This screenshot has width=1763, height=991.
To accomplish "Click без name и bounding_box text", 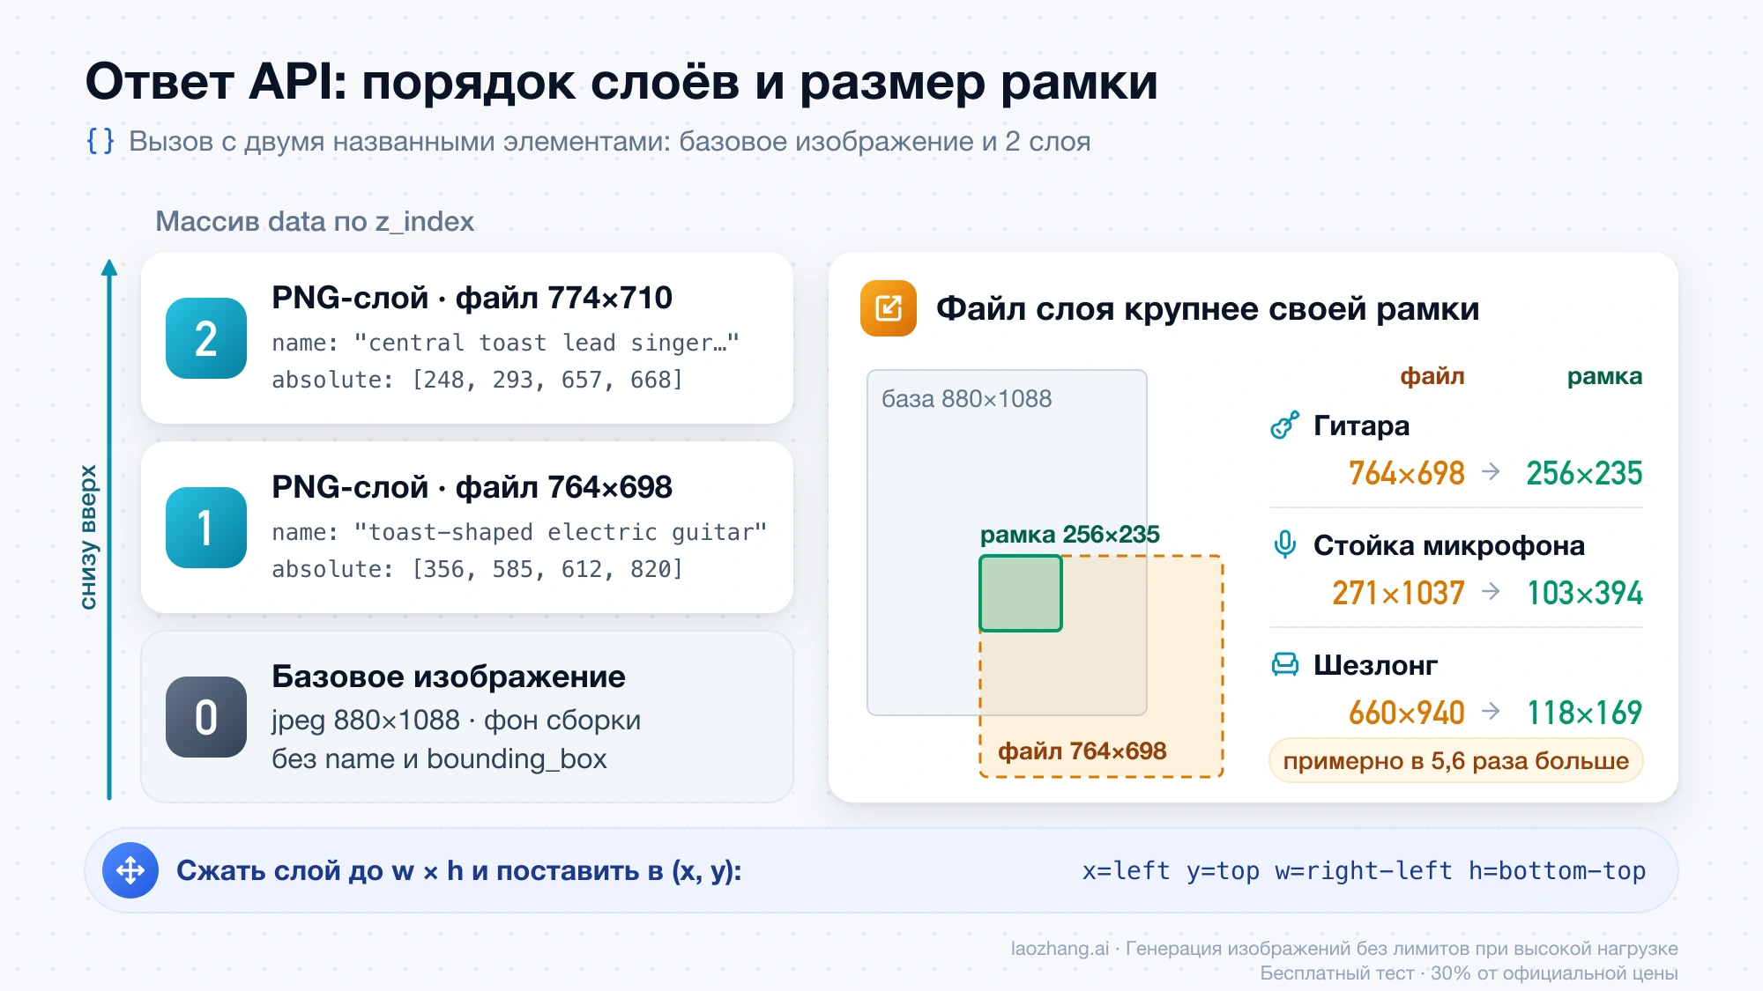I will (439, 759).
